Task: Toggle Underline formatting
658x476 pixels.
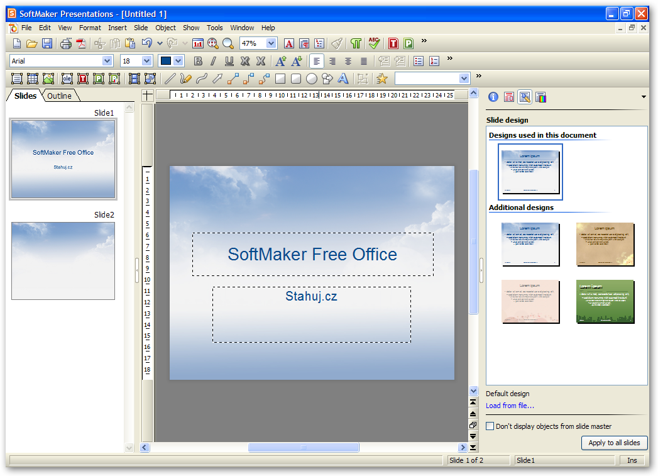Action: click(x=229, y=61)
